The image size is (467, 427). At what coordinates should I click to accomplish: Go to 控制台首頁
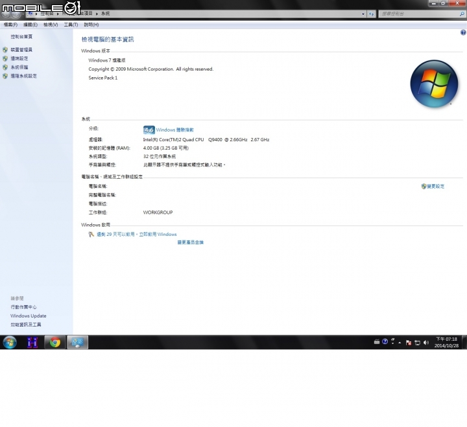click(x=21, y=36)
